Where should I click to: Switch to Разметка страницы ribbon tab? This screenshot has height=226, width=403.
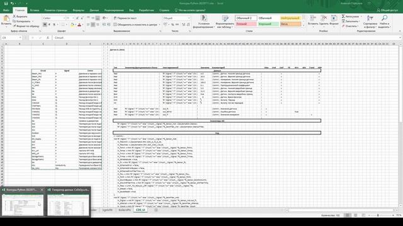coord(56,10)
